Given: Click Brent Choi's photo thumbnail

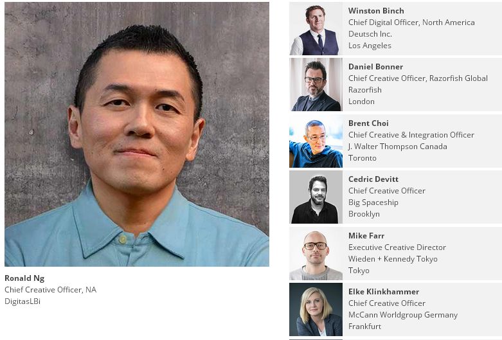Looking at the screenshot, I should (316, 141).
